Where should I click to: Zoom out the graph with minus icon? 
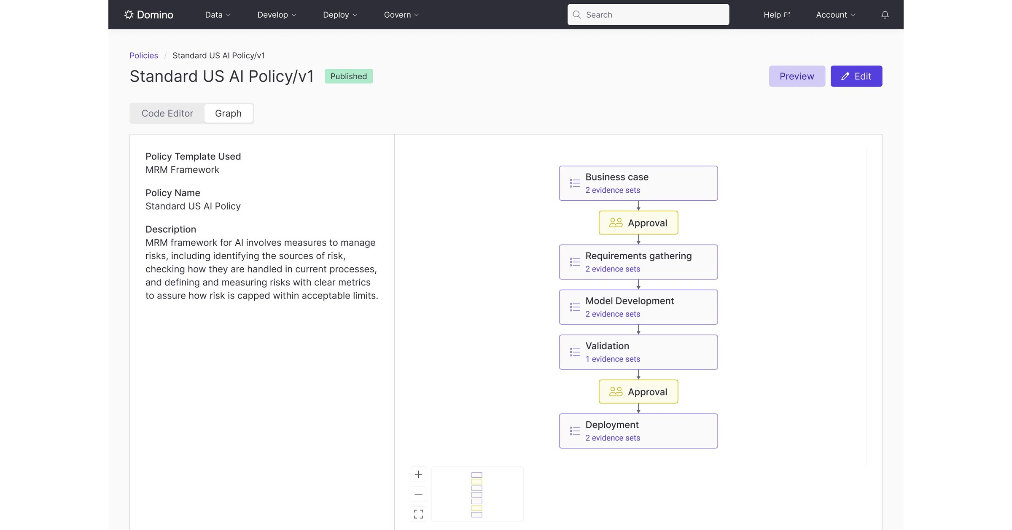point(418,494)
